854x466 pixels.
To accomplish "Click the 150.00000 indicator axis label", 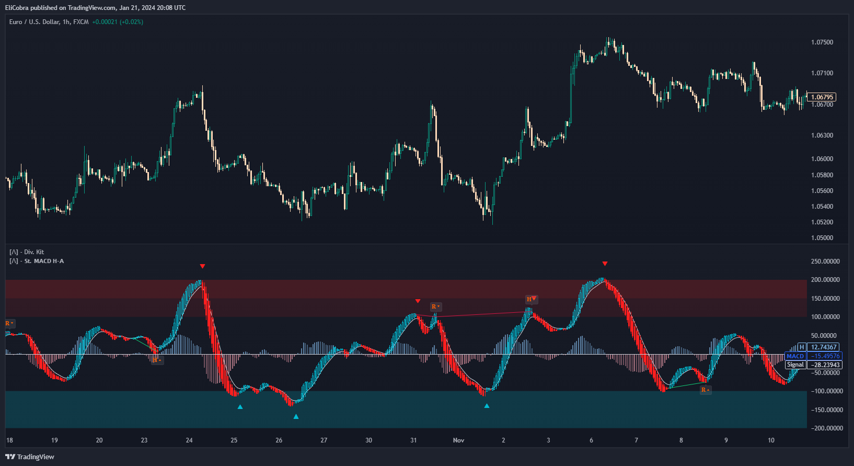I will (825, 299).
